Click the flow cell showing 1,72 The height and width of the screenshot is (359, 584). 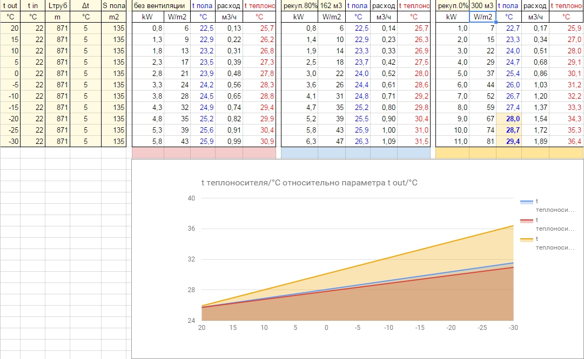(x=535, y=130)
